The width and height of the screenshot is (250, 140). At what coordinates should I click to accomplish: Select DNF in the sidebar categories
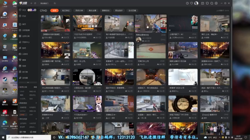click(x=31, y=114)
